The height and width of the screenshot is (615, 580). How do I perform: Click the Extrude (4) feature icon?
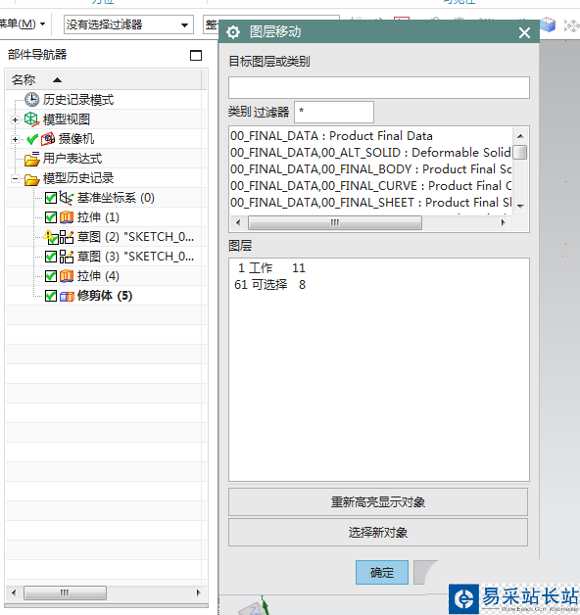(x=67, y=276)
